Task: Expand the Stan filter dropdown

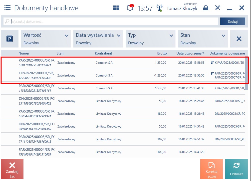Action: click(x=203, y=39)
